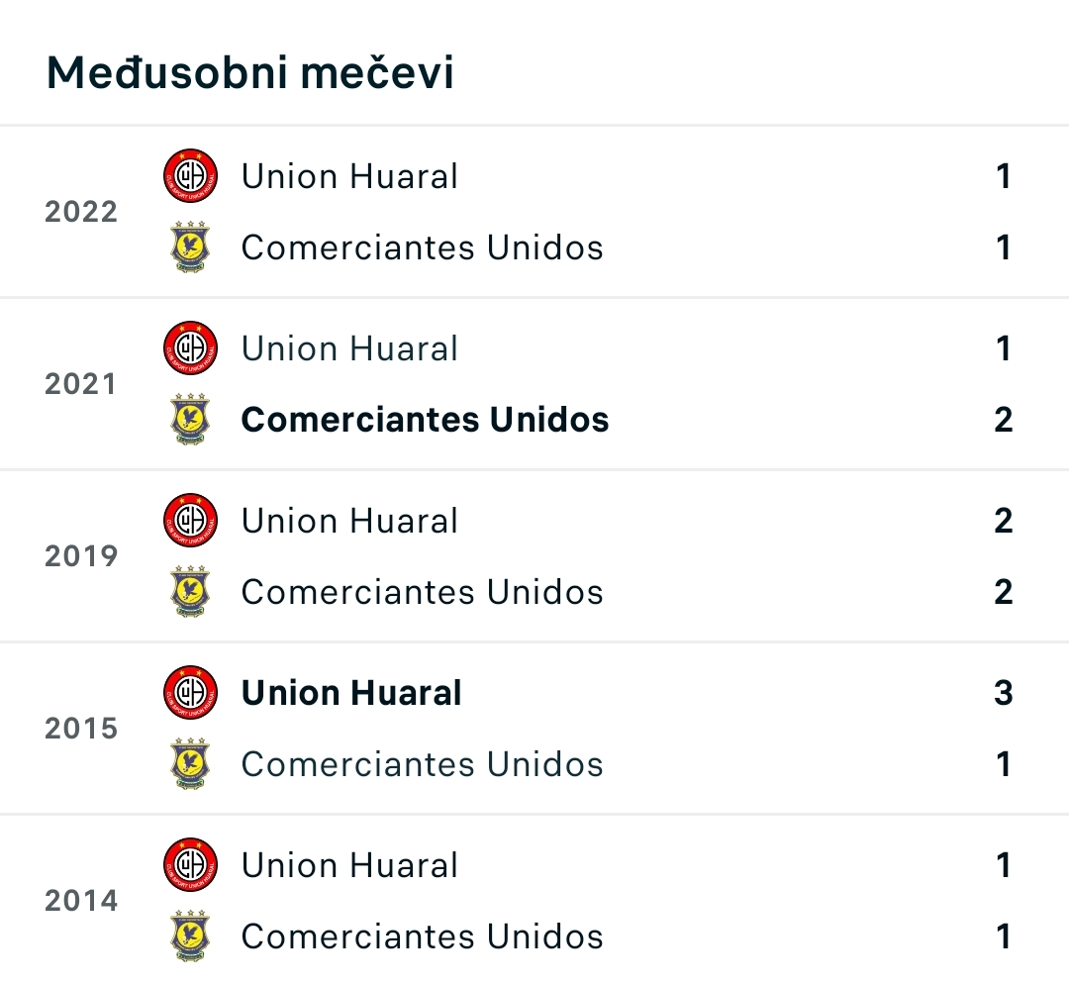Click Union Huaral score 3 in 2015
The width and height of the screenshot is (1069, 985).
pos(1004,693)
